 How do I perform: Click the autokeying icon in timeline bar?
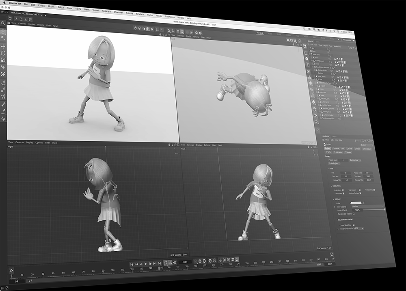200,261
